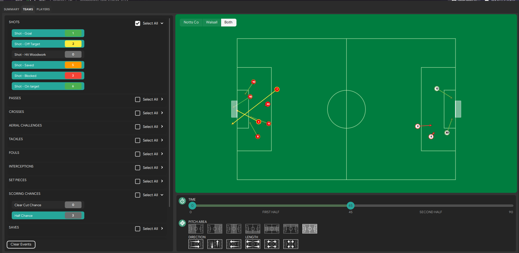
Task: Switch to the Summary tab
Action: 11,9
